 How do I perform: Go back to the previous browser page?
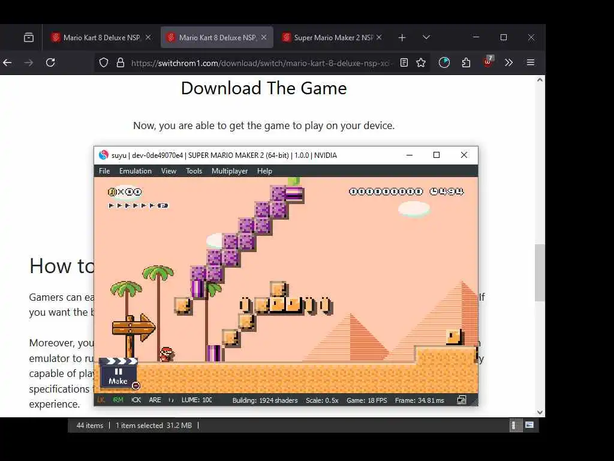[7, 62]
